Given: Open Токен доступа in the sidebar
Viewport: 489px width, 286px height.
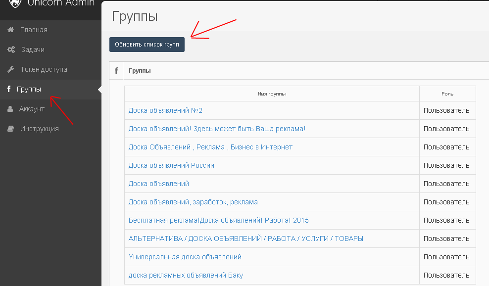Looking at the screenshot, I should (44, 69).
